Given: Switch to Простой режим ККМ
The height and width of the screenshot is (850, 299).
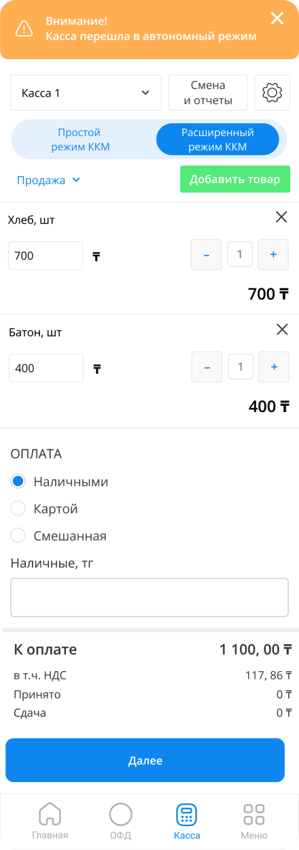Looking at the screenshot, I should (80, 139).
